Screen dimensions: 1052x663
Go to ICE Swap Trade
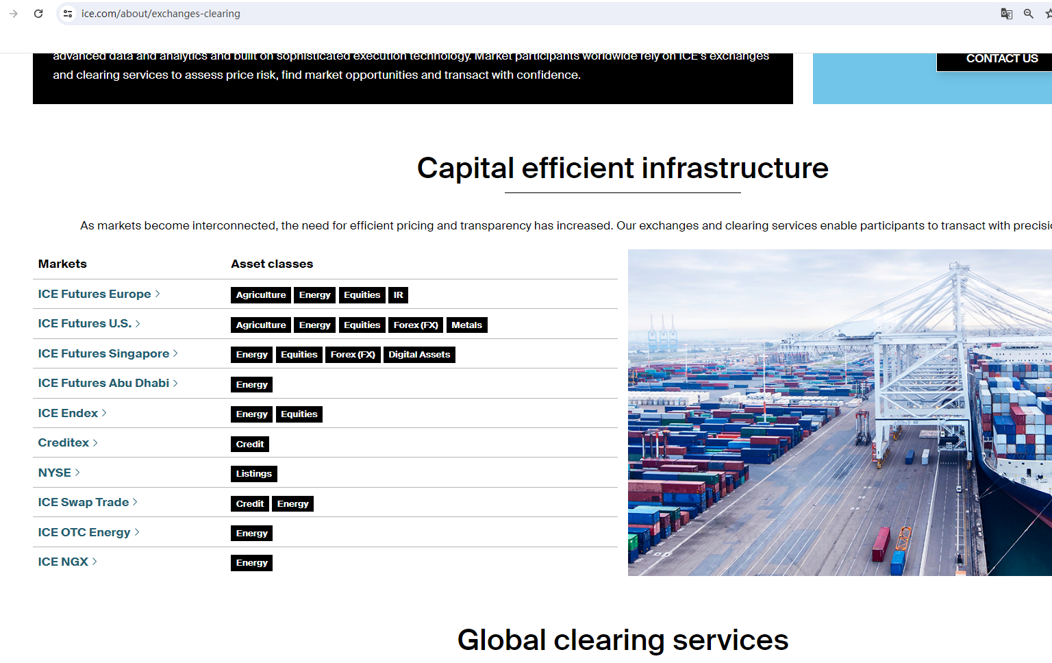[x=84, y=502]
